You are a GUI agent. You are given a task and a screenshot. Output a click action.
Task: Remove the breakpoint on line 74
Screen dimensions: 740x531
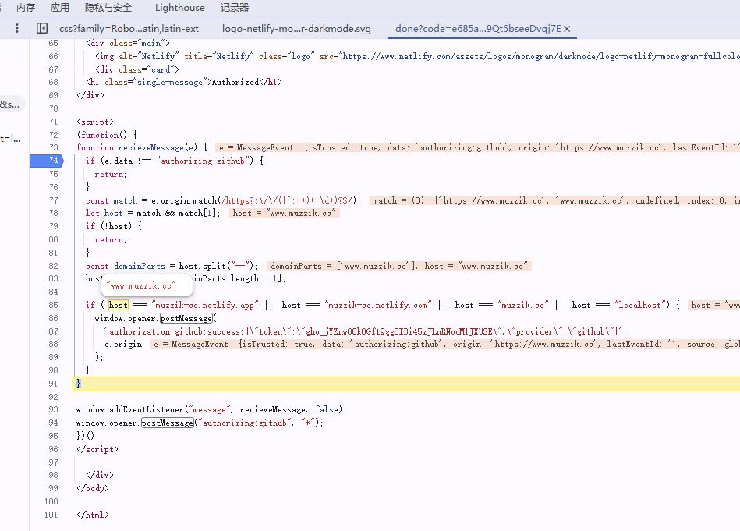point(46,161)
